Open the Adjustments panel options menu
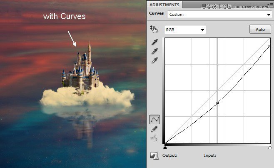This screenshot has height=168, width=274. 271,5
